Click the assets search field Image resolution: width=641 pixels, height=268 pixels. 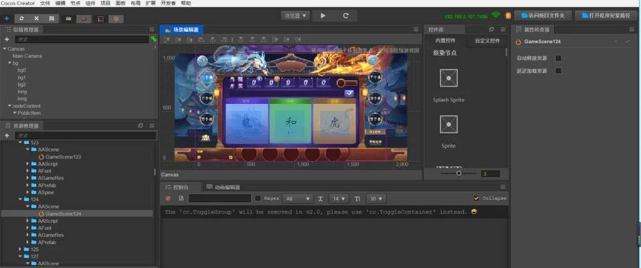click(85, 135)
